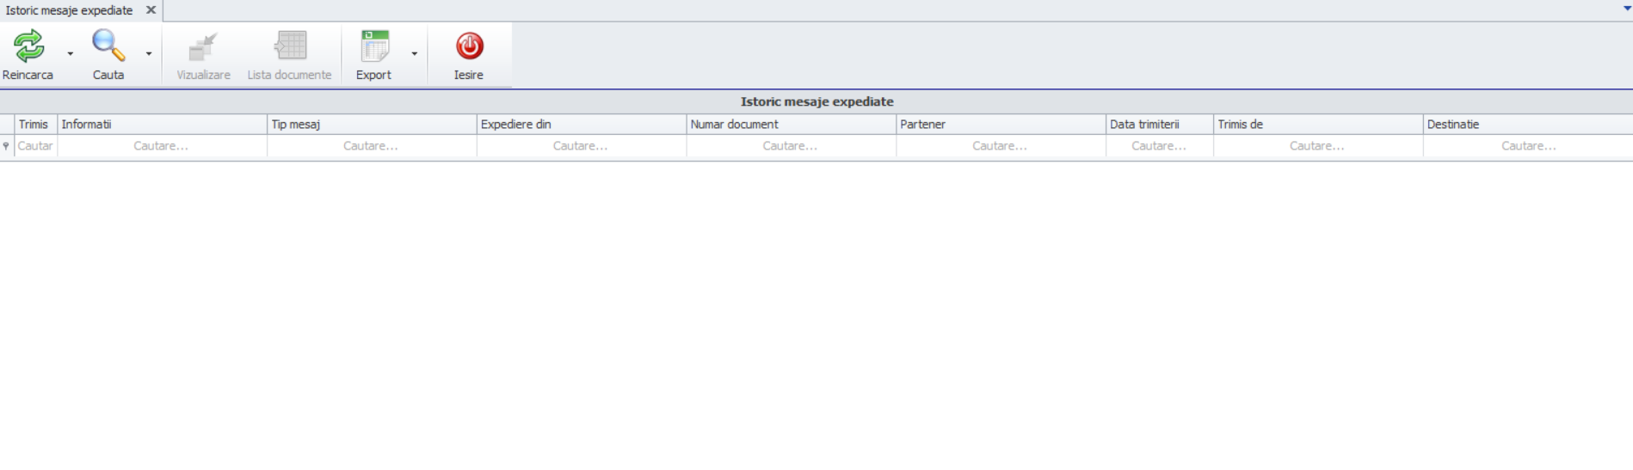The height and width of the screenshot is (470, 1633).
Task: Sort by the Data trimiterii column header
Action: (1158, 125)
